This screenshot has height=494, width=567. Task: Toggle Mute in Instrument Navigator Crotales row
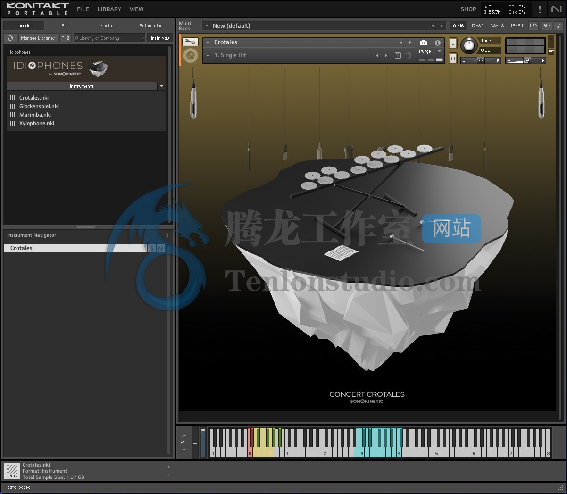click(161, 248)
